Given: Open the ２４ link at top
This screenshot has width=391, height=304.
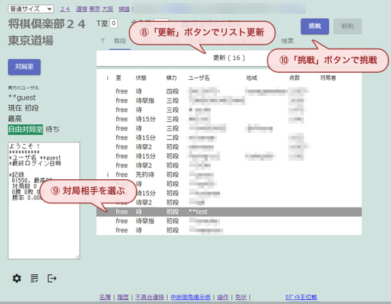Looking at the screenshot, I should (65, 9).
